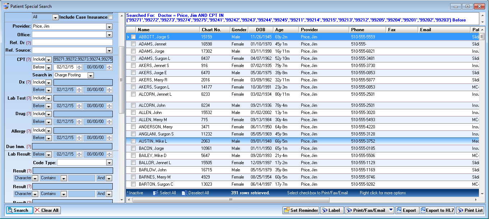Click the Chart No. column header
The height and width of the screenshot is (219, 489).
tap(215, 30)
